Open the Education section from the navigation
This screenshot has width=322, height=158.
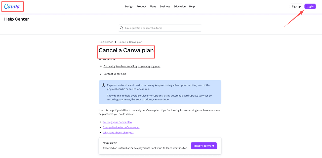coord(179,6)
